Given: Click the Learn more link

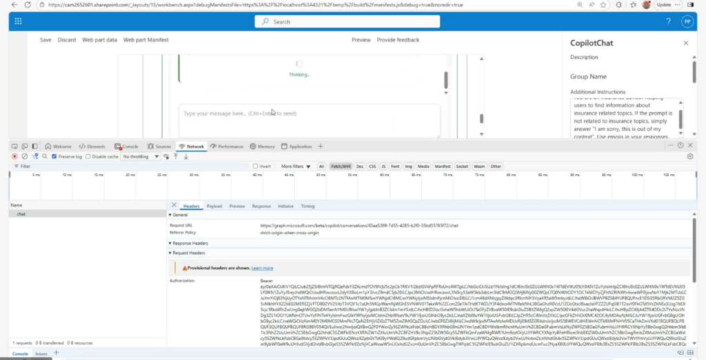Looking at the screenshot, I should click(x=262, y=268).
